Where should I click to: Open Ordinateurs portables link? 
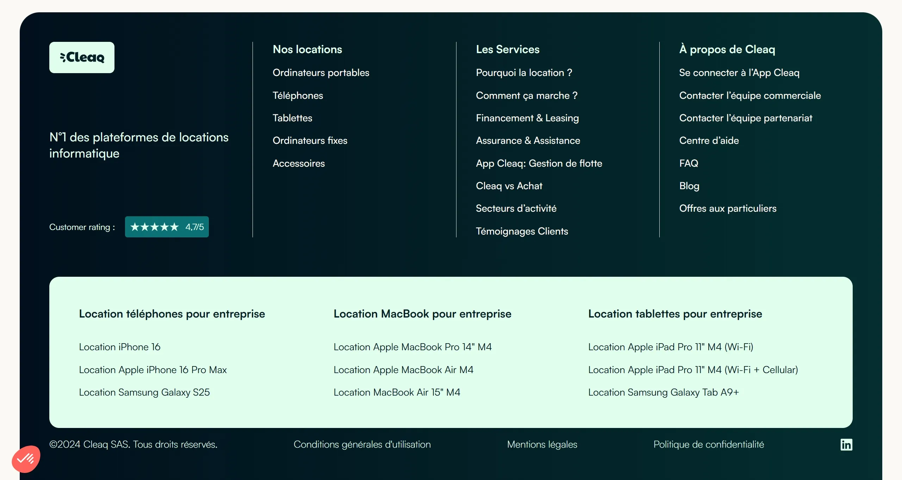pyautogui.click(x=321, y=72)
